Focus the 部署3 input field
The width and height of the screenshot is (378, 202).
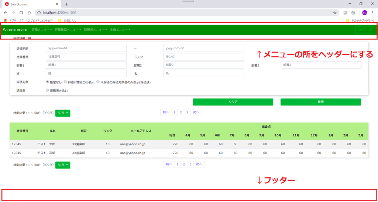point(321,65)
